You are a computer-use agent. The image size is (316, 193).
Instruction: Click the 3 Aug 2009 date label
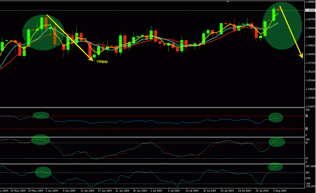(280, 190)
